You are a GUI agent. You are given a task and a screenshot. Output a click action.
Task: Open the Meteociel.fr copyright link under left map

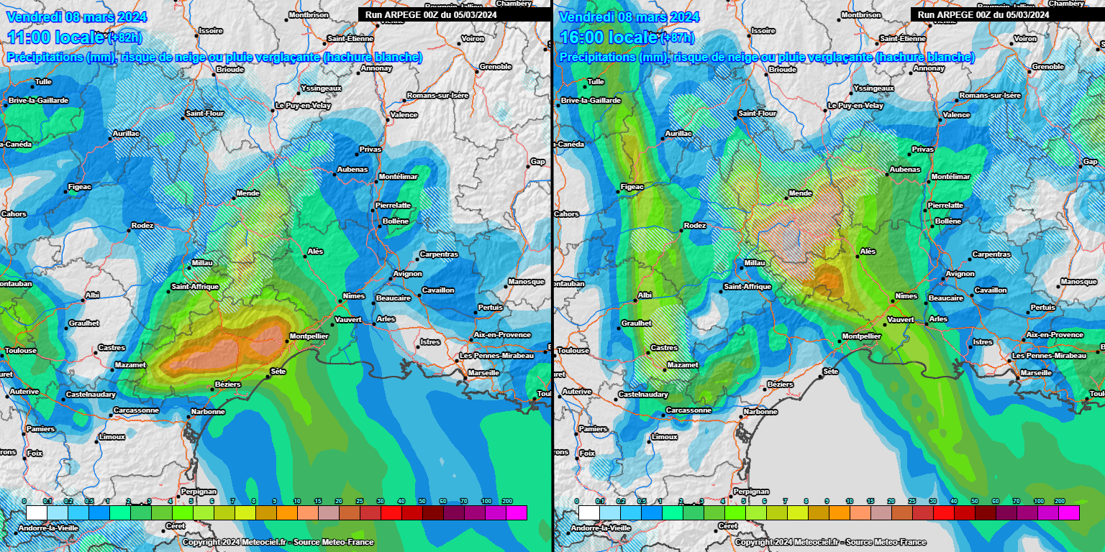(278, 542)
